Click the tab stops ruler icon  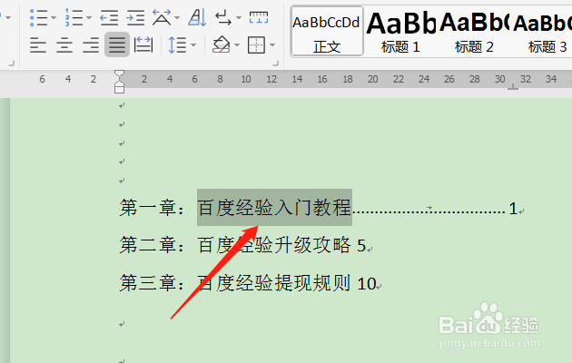pos(259,17)
